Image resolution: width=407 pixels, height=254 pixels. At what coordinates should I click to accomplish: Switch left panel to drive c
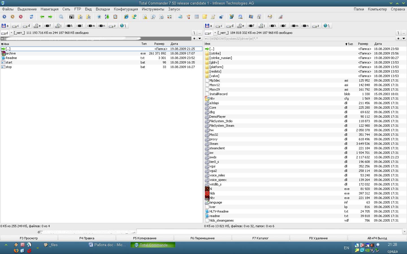16,26
